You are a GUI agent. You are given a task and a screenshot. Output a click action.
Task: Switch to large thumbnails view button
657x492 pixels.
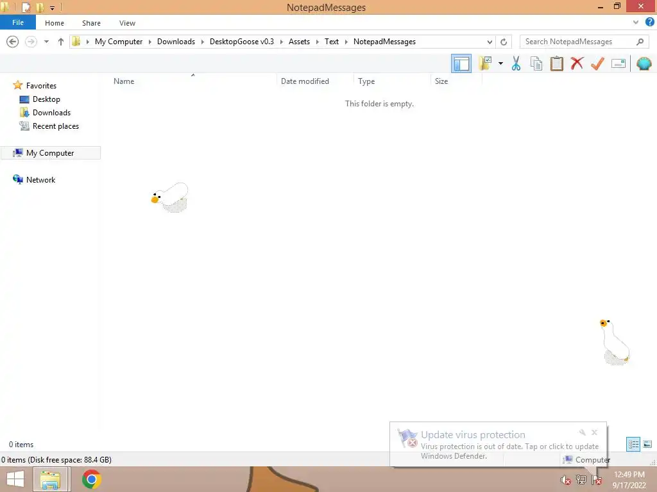click(x=647, y=444)
